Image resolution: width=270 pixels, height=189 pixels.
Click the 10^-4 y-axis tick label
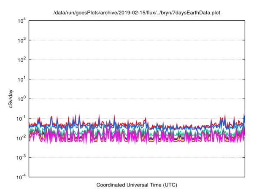21,177
